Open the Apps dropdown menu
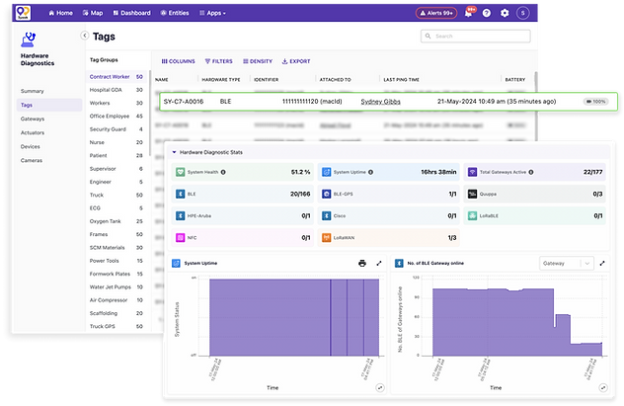 click(x=213, y=13)
